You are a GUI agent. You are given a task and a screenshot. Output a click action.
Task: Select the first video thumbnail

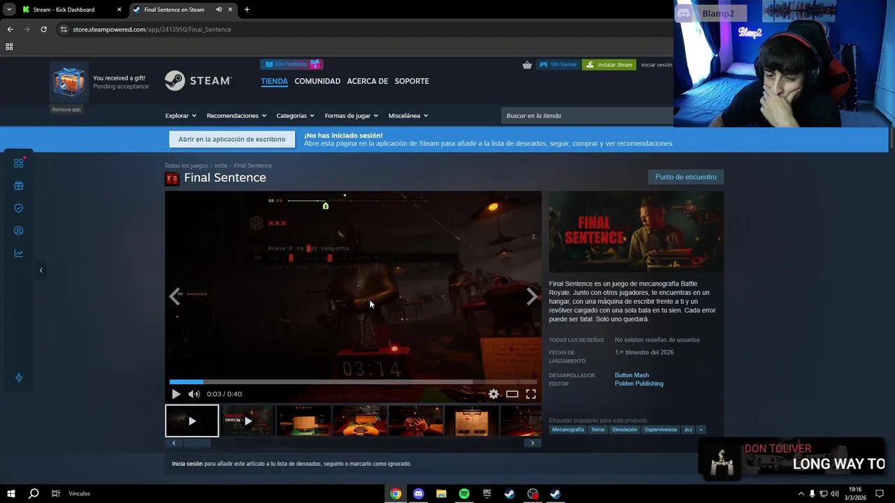tap(192, 421)
